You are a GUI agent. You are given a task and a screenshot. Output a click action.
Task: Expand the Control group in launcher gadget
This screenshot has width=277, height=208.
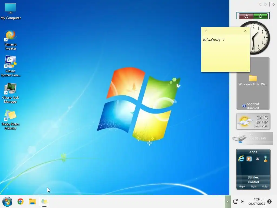(x=253, y=182)
